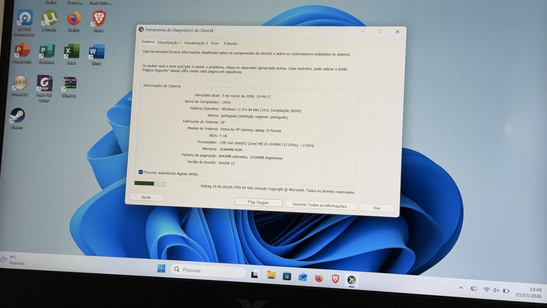Click the DxDiag 10.00.26100.7705 copyright text
Screen dimensions: 547x308
click(x=278, y=189)
